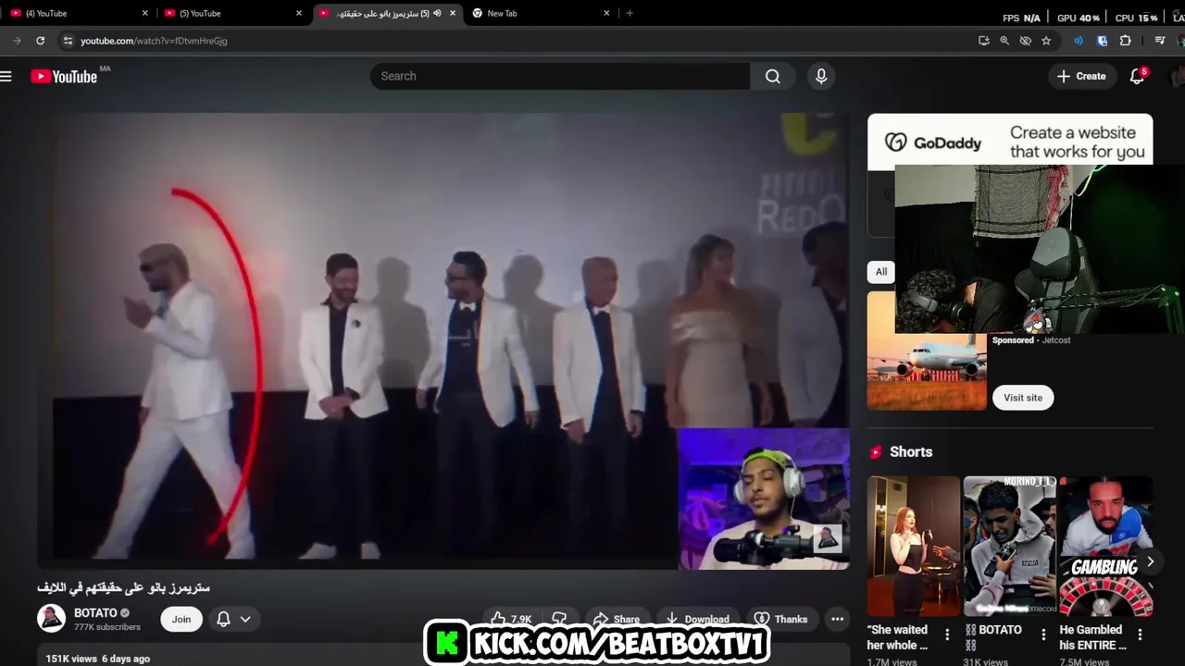This screenshot has height=666, width=1185.
Task: Share the video
Action: point(617,619)
